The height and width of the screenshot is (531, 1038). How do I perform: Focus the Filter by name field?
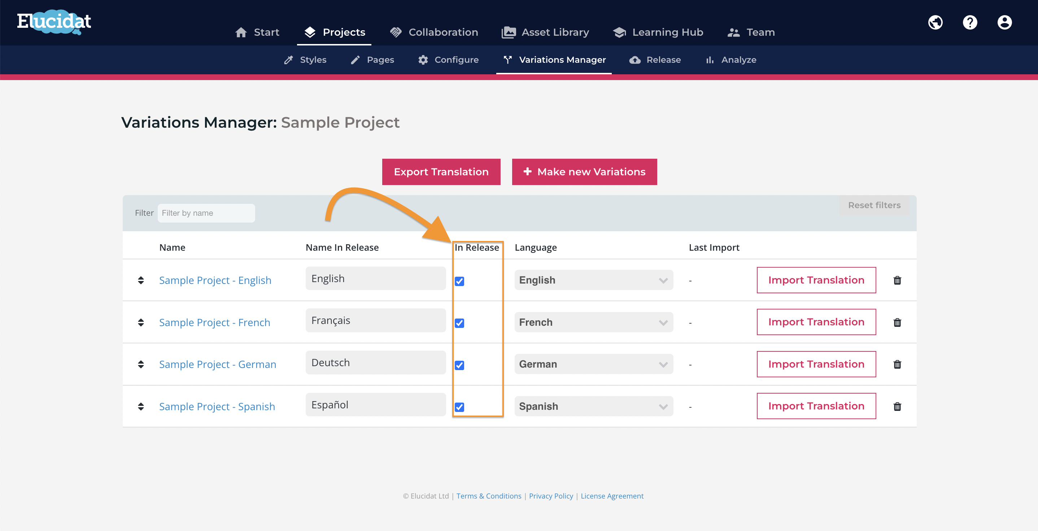(206, 213)
